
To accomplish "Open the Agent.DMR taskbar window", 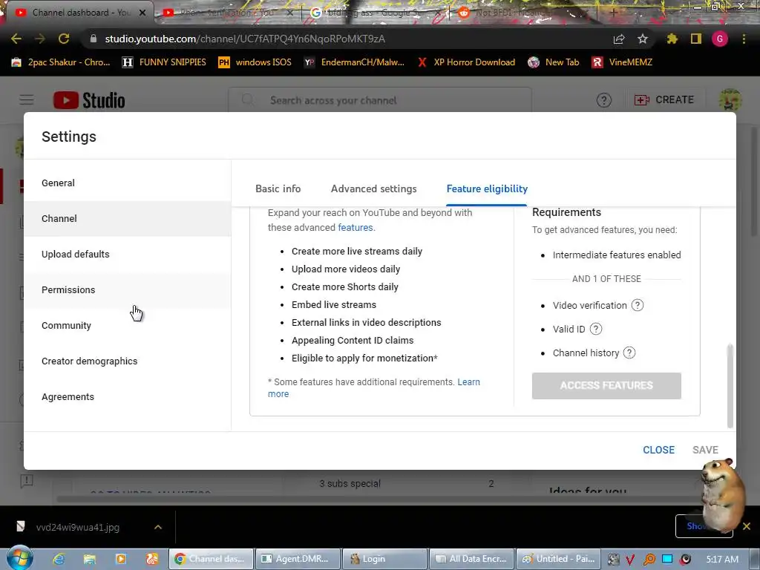I will pos(297,559).
